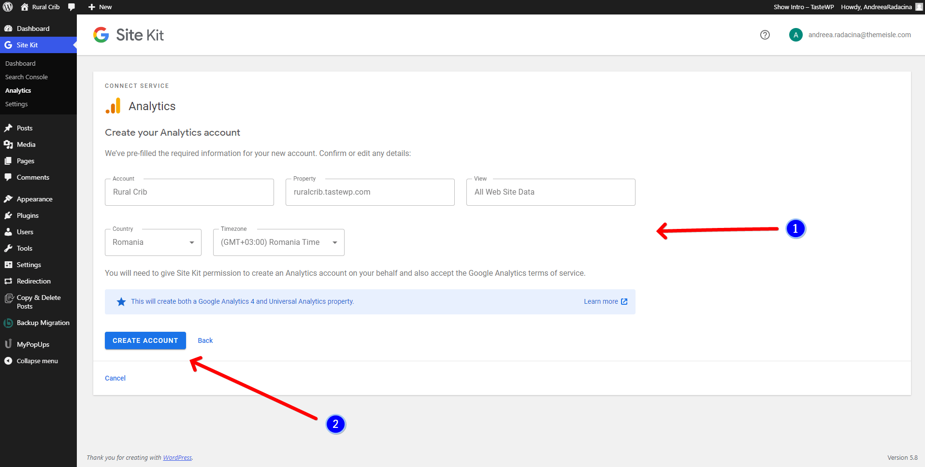The height and width of the screenshot is (467, 925).
Task: Click the help question mark icon
Action: [x=765, y=35]
